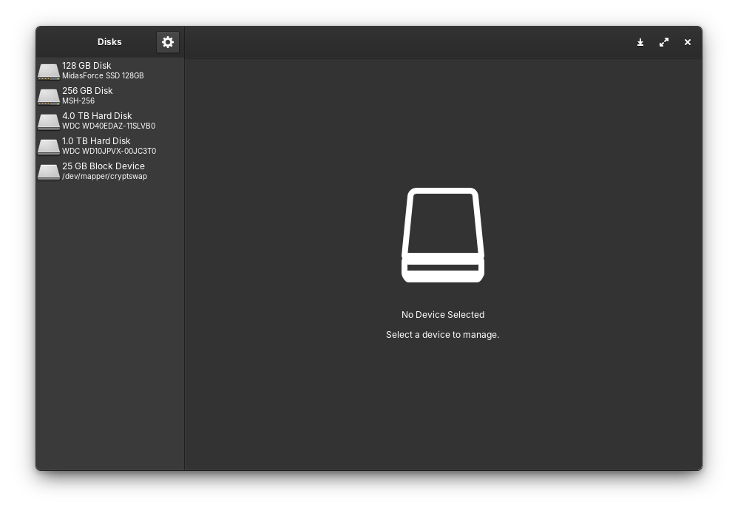The height and width of the screenshot is (516, 738).
Task: Click the Disks title in the sidebar header
Action: click(109, 42)
